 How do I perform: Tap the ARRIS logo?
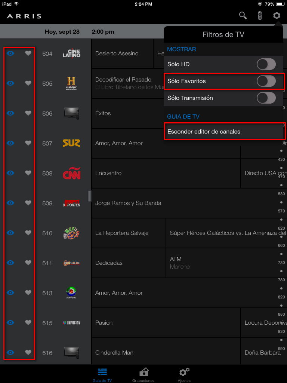24,16
